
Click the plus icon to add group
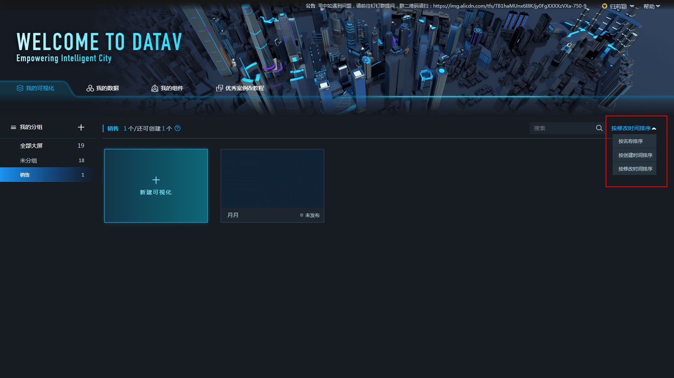click(81, 127)
